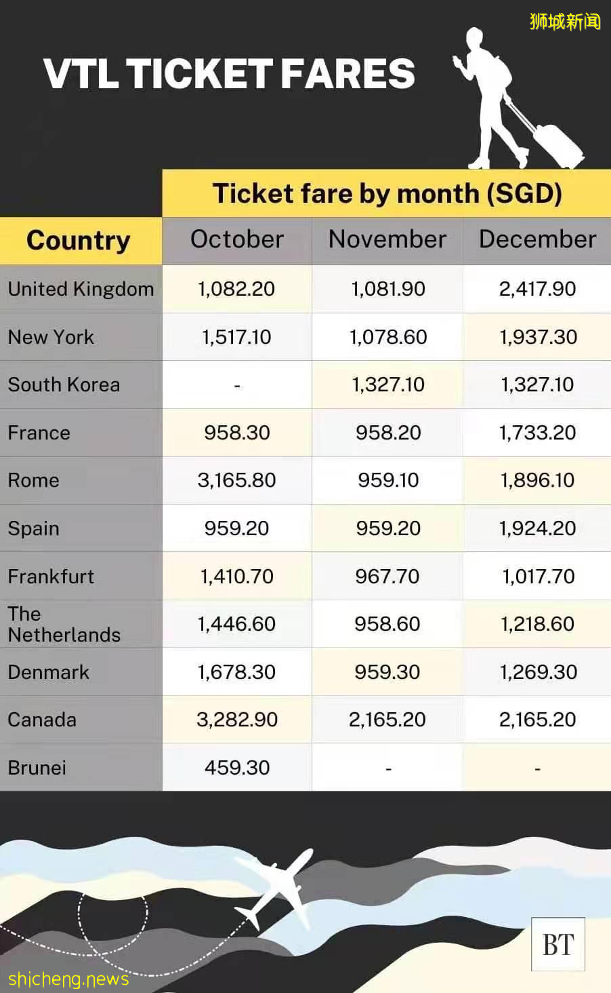Select the October column header

pos(237,239)
